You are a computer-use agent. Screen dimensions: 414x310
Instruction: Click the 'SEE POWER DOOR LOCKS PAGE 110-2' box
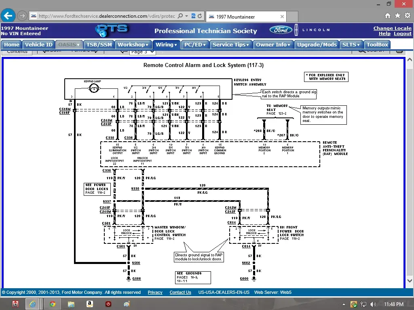[97, 189]
